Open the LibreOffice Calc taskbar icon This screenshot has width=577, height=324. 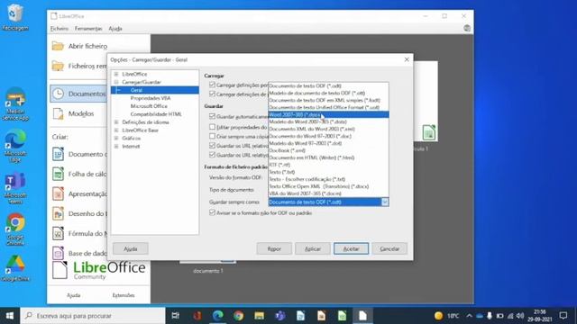(x=342, y=316)
